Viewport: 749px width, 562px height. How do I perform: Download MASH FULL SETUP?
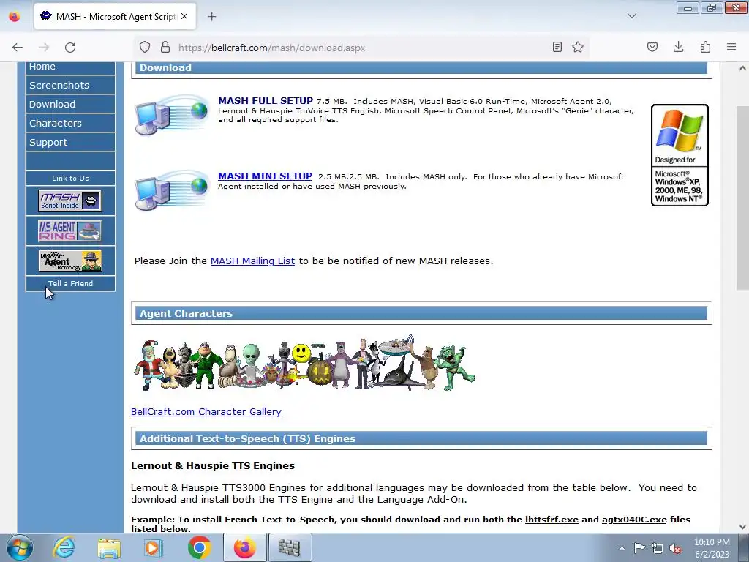click(x=265, y=101)
